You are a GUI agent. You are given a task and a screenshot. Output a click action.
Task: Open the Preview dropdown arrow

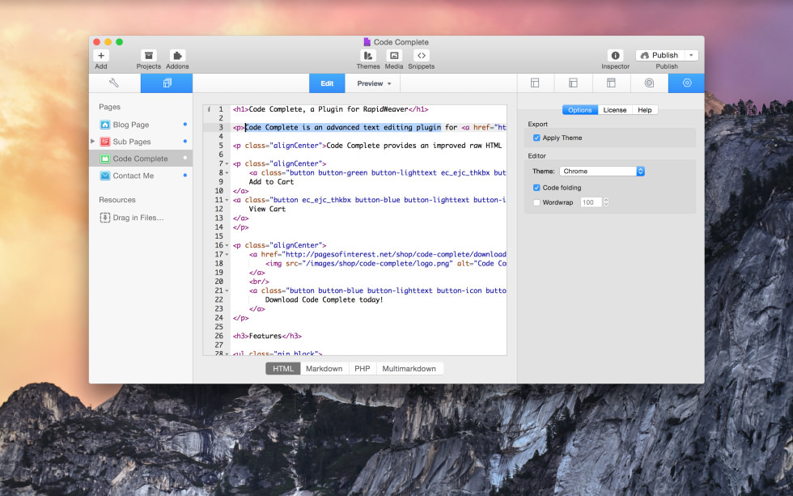point(389,84)
